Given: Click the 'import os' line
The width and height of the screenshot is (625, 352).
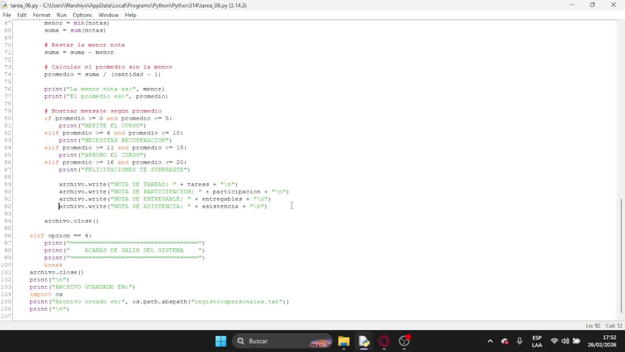Looking at the screenshot, I should pyautogui.click(x=46, y=294).
